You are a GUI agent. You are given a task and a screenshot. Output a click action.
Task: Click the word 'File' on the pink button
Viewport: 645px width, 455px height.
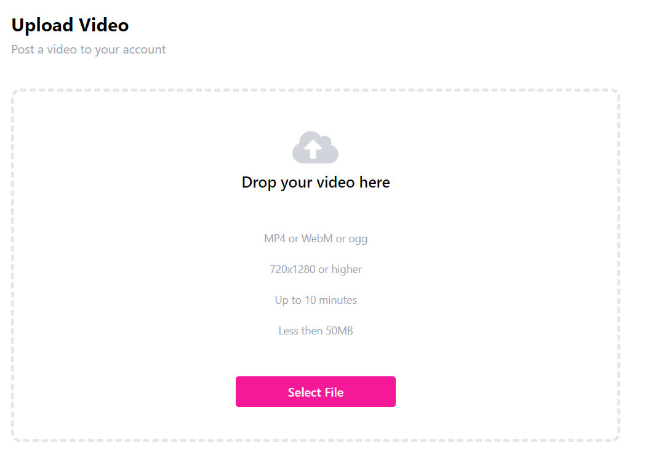pyautogui.click(x=334, y=392)
